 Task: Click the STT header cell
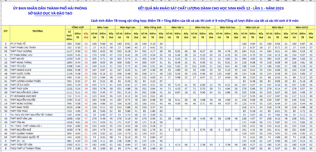(x=5, y=31)
